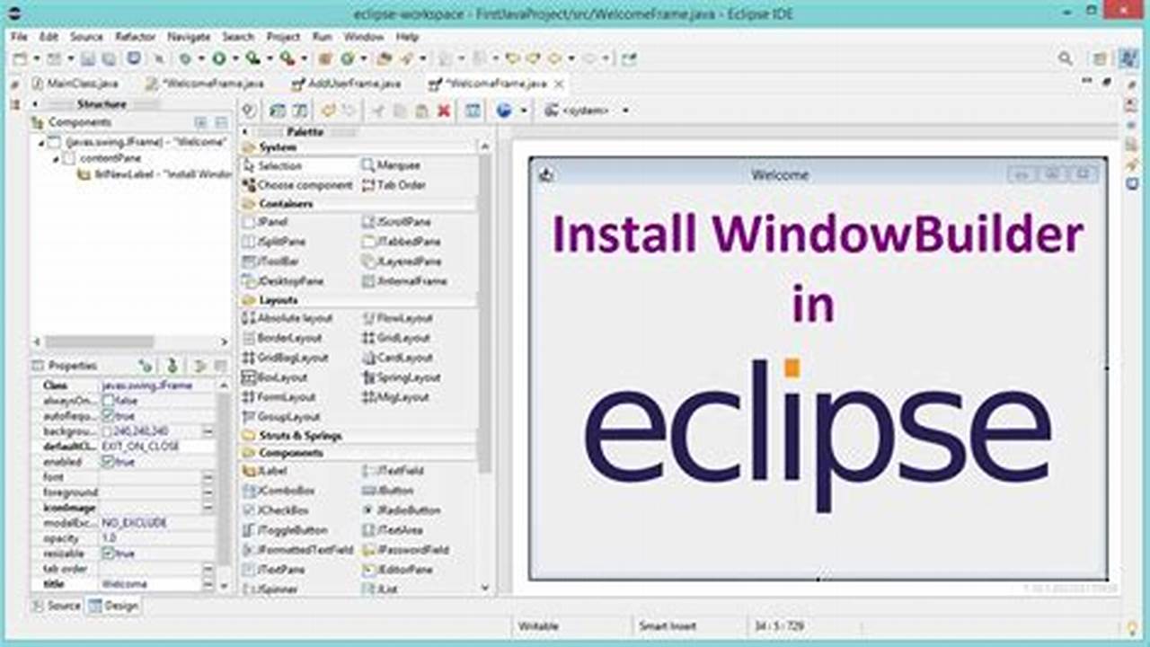Toggle the alwaysOn false checkbox in Properties
The height and width of the screenshot is (647, 1150).
(x=107, y=401)
